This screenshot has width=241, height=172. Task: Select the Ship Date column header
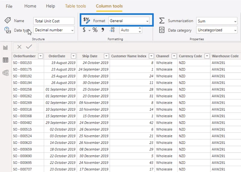pyautogui.click(x=90, y=56)
